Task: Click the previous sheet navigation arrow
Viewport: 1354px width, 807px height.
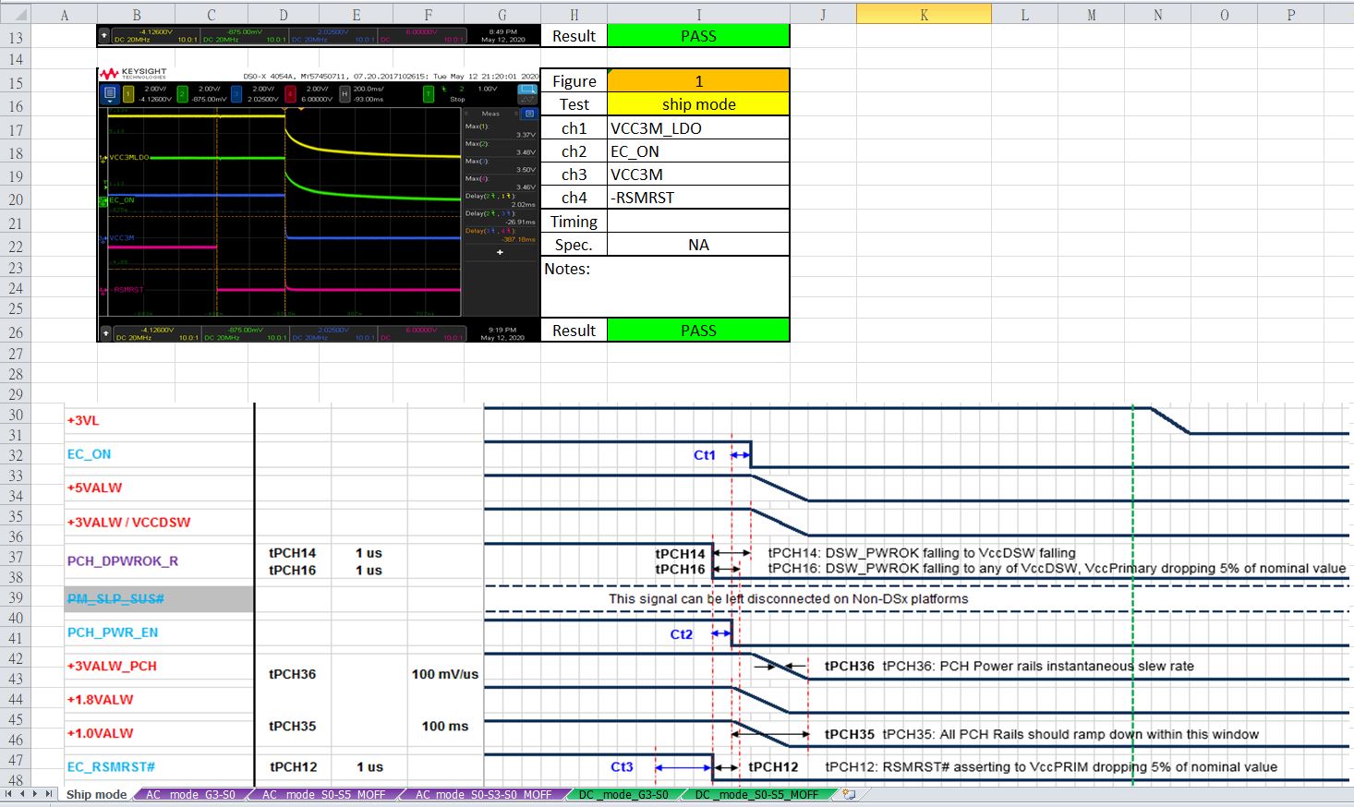Action: pyautogui.click(x=23, y=794)
